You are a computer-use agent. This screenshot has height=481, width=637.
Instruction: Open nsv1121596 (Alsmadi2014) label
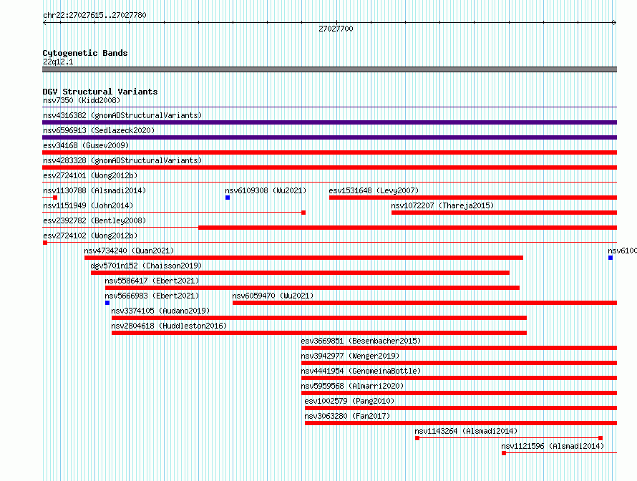coord(553,446)
